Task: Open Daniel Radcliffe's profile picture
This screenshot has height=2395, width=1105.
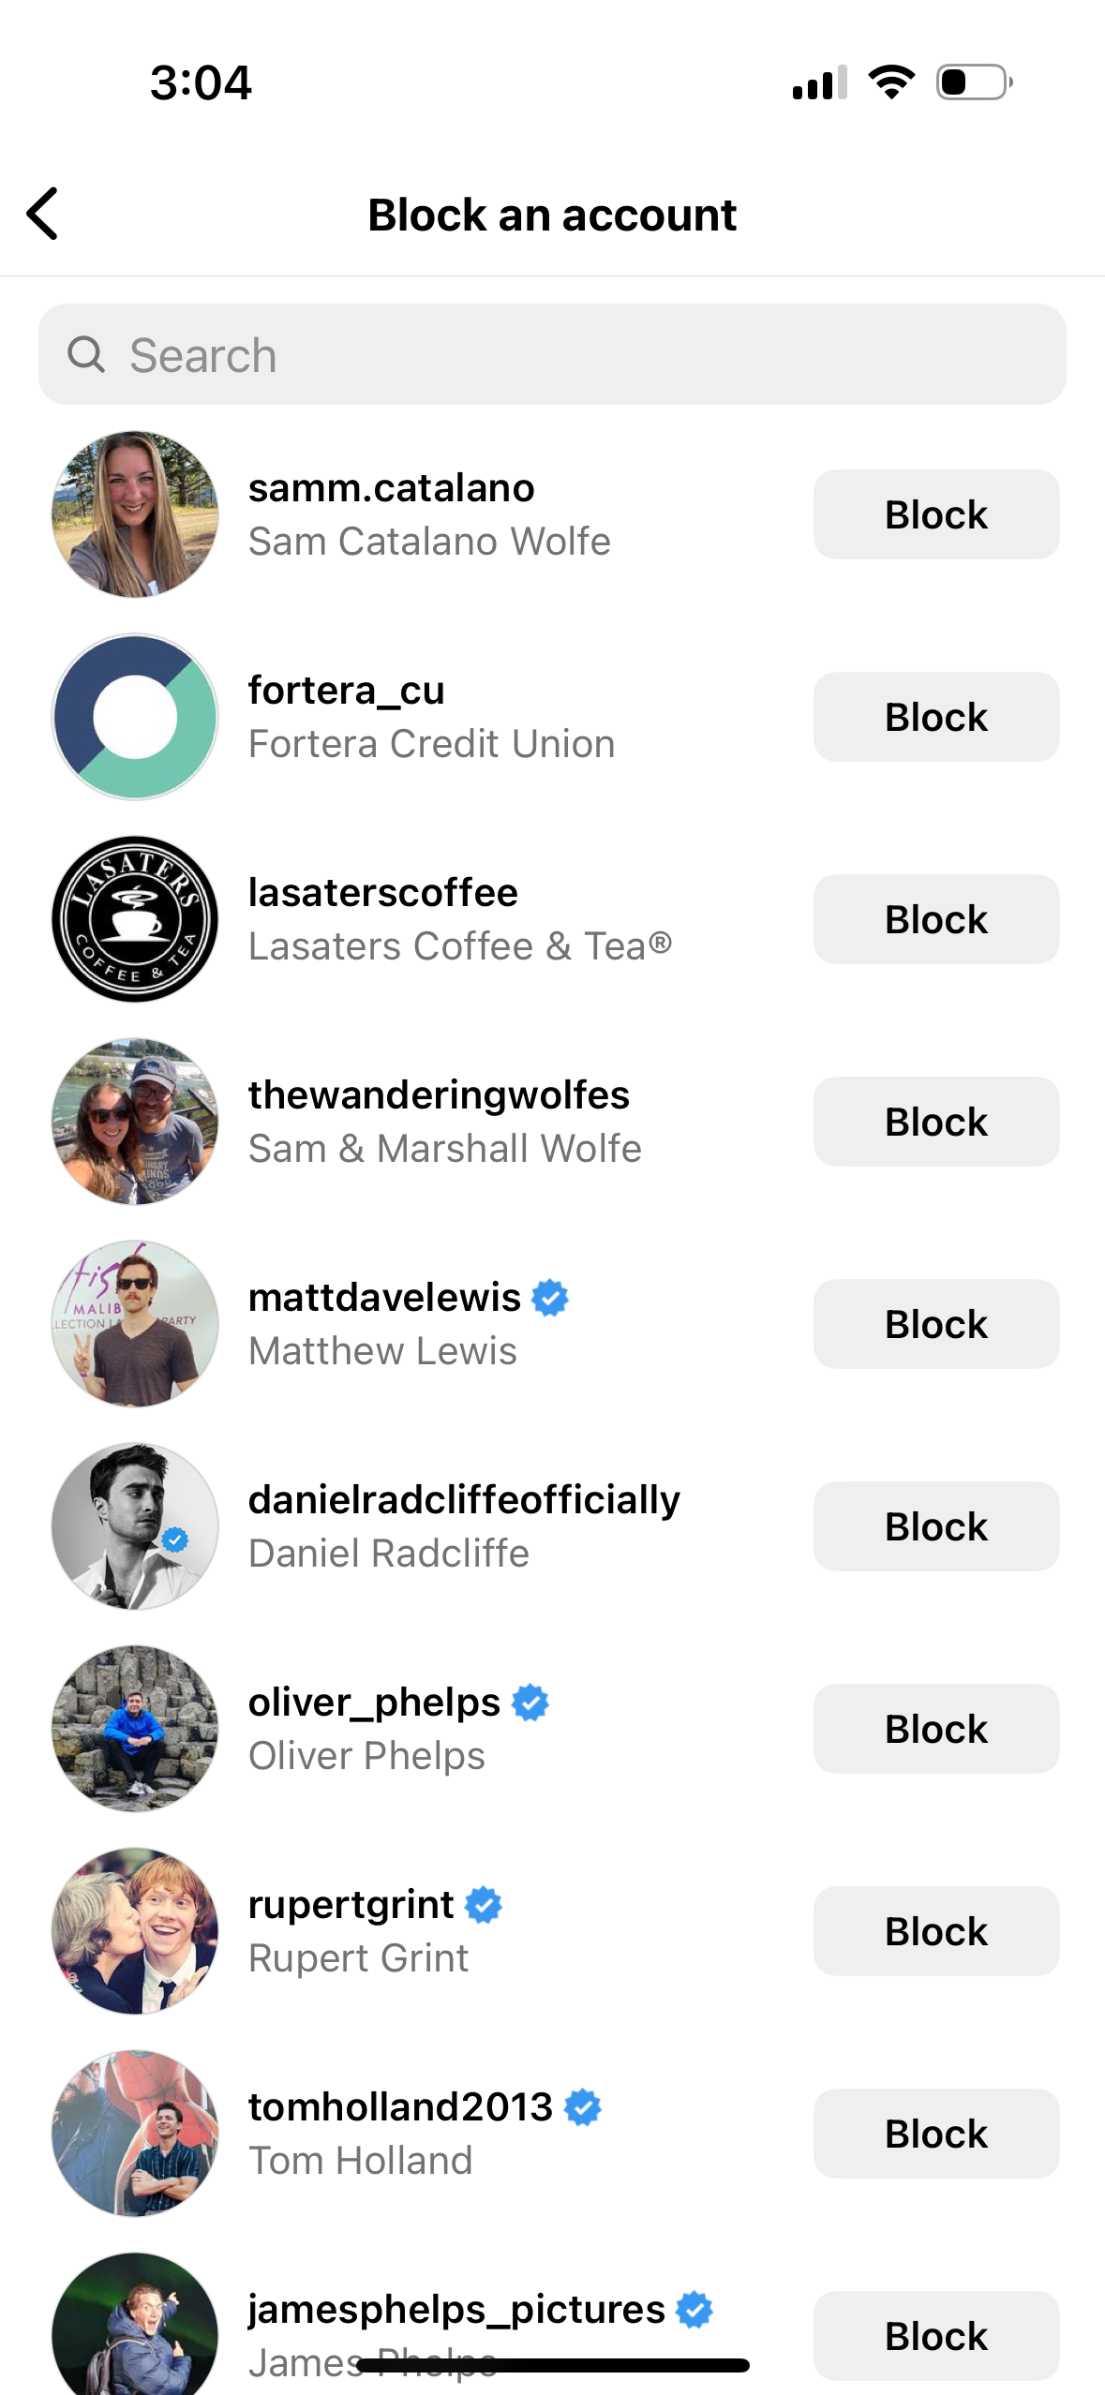Action: 135,1526
